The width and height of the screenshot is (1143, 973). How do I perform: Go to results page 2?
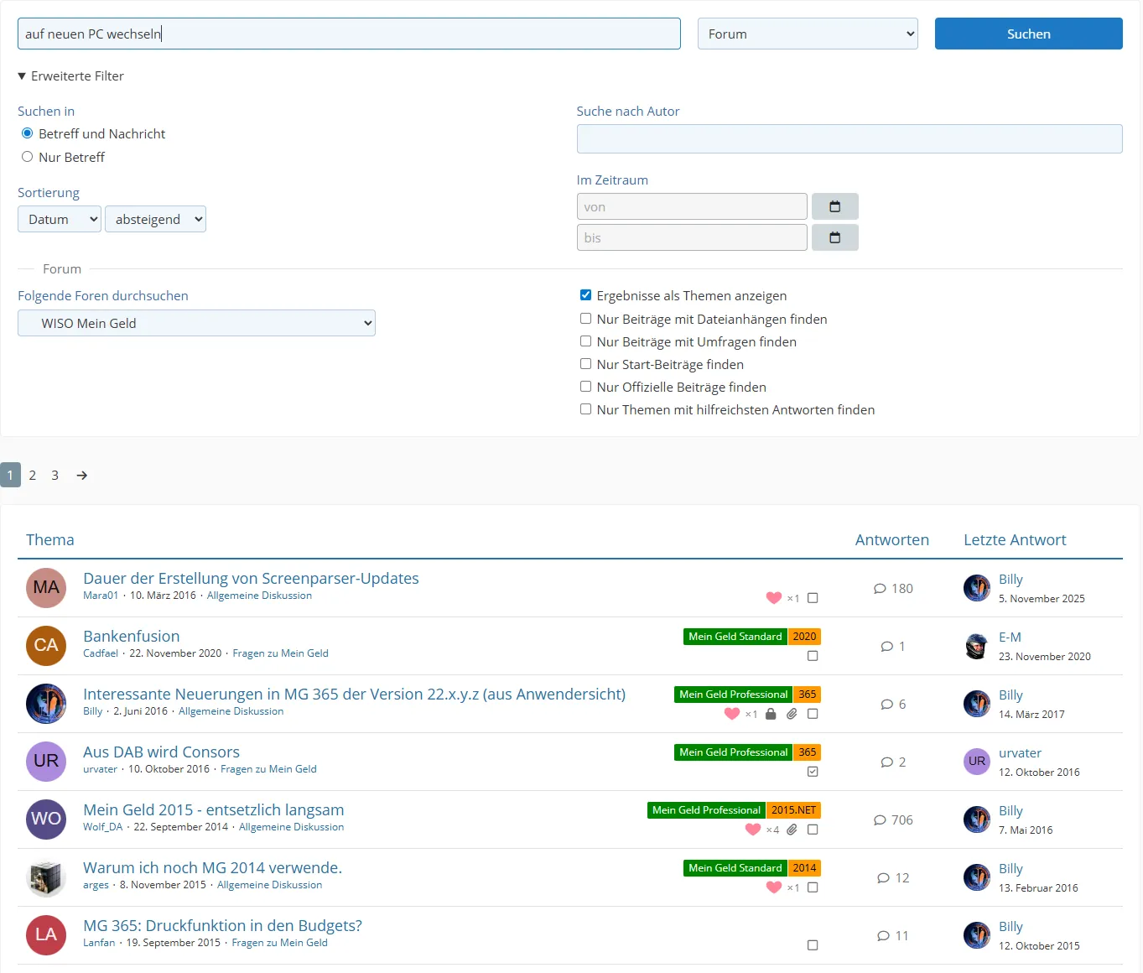coord(33,476)
